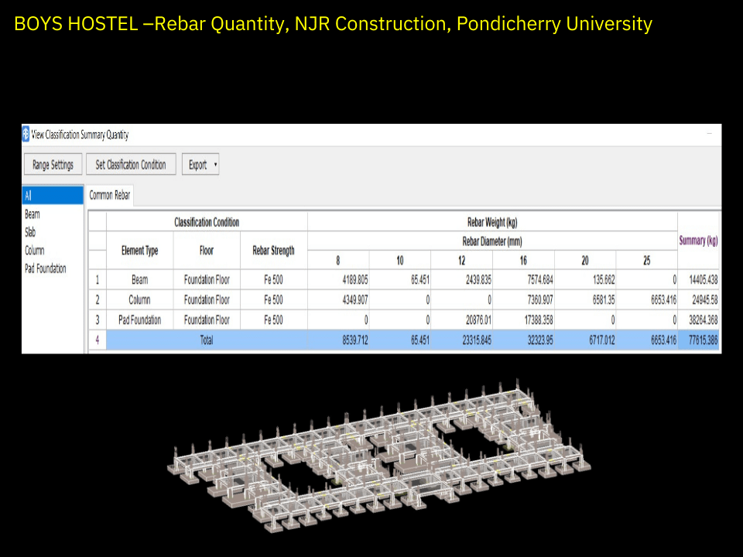The image size is (743, 557).
Task: Click the Beam element type cell
Action: tap(140, 280)
